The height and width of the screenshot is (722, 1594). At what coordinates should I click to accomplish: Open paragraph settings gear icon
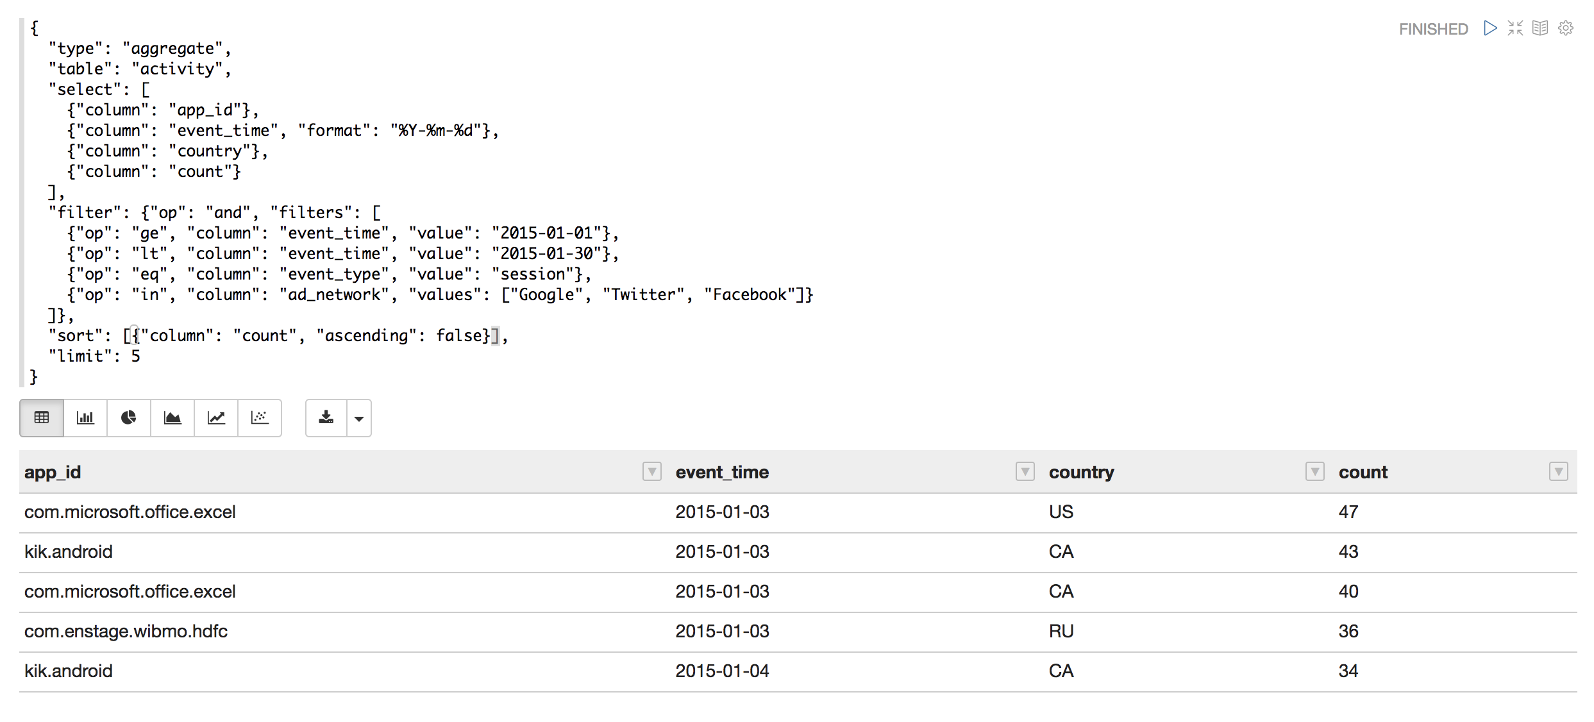tap(1566, 28)
